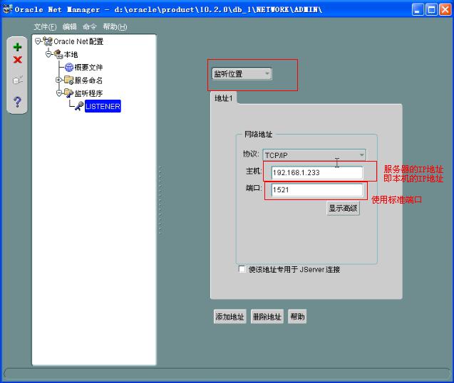Click the test connection icon in sidebar
The image size is (454, 383).
(17, 80)
